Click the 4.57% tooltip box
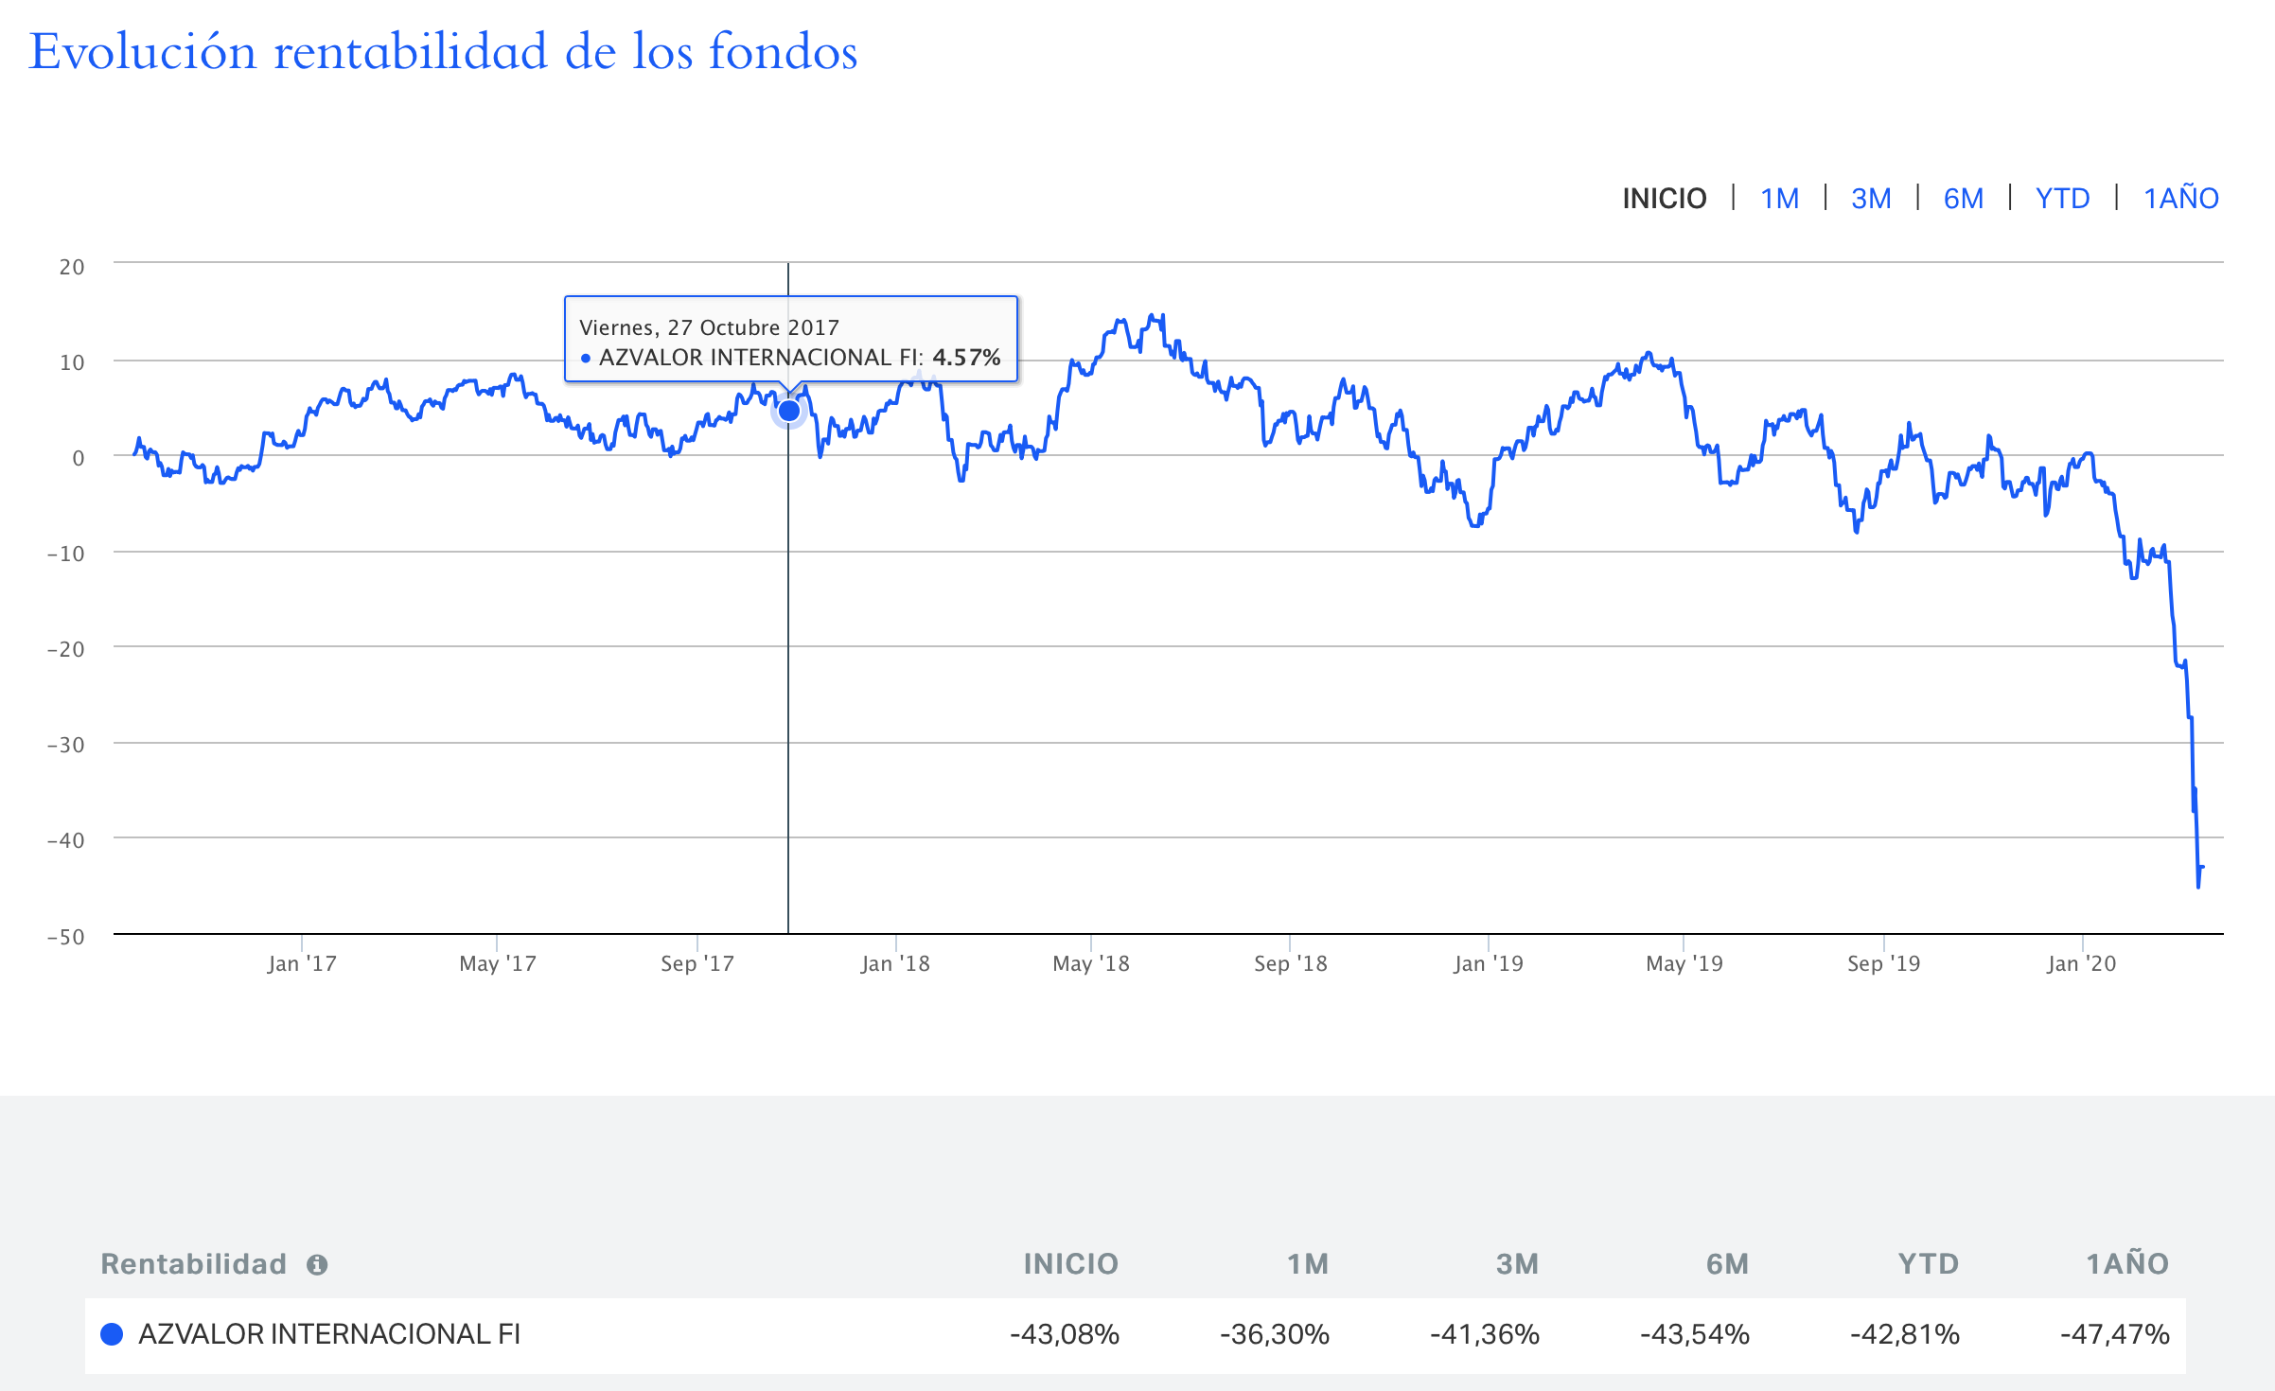 pos(790,341)
